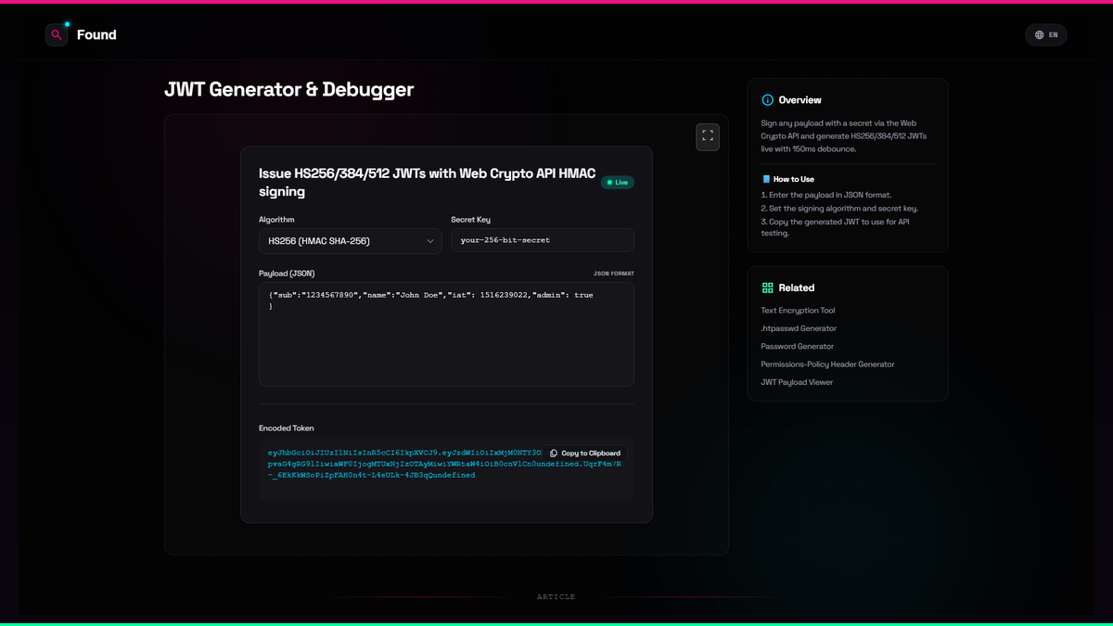The width and height of the screenshot is (1113, 626).
Task: Click the Encoded Token label
Action: [x=287, y=428]
